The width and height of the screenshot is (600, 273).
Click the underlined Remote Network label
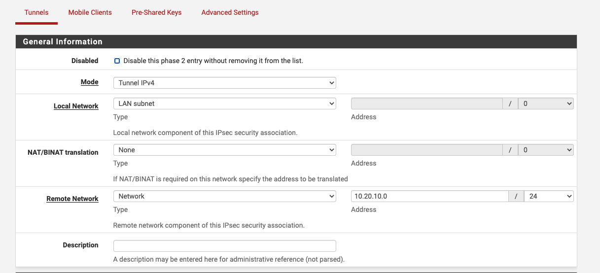click(72, 199)
